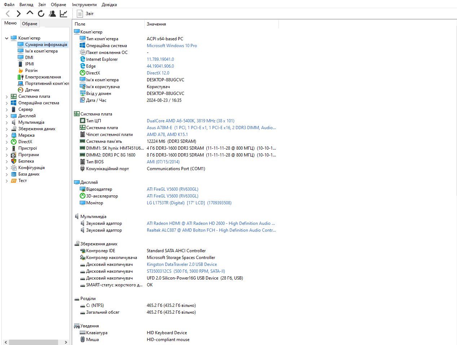
Task: Click the Звіт document icon in toolbar
Action: coord(80,14)
